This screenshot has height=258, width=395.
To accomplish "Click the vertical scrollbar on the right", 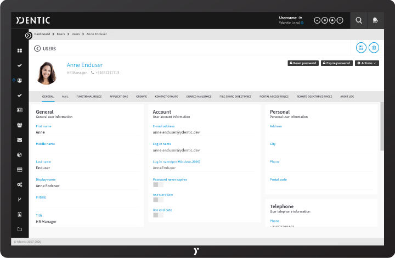I will click(382, 126).
